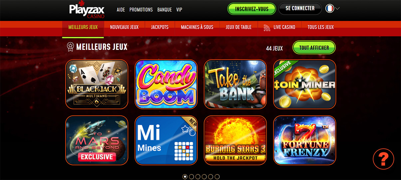Viewport: 401px width, 180px height.
Task: Launch the Burning Stars 3 game thumbnail
Action: pos(235,140)
